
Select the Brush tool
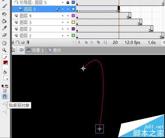coord(4,6)
